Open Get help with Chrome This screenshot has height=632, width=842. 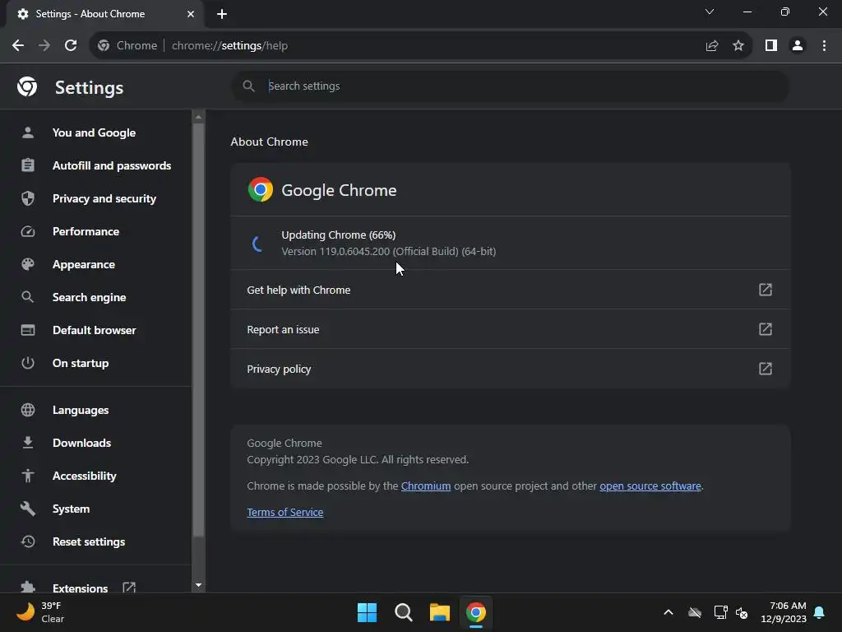510,290
